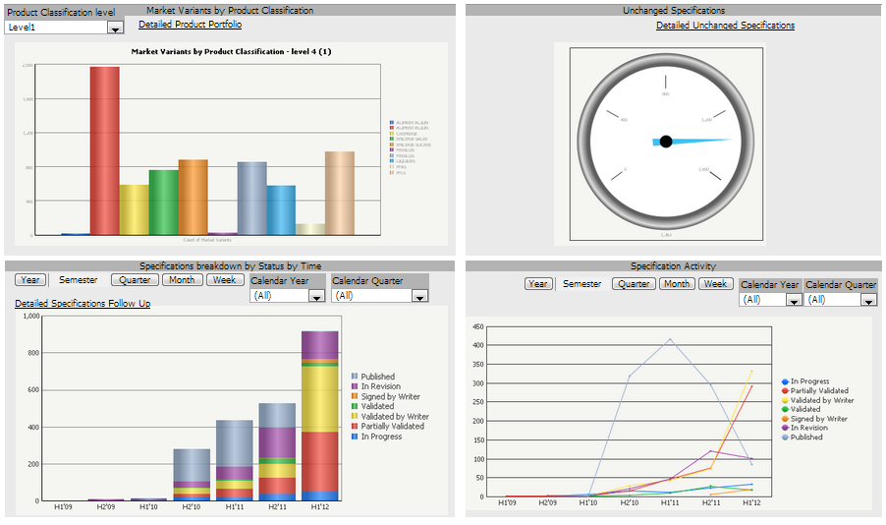This screenshot has width=886, height=525.
Task: Switch Specification Activity to Semester view
Action: tap(581, 284)
